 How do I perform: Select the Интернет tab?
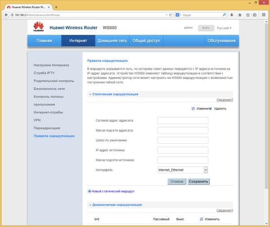click(x=78, y=41)
